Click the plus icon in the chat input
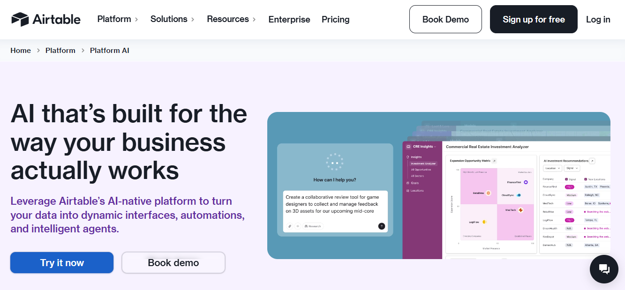This screenshot has width=625, height=290. [298, 226]
